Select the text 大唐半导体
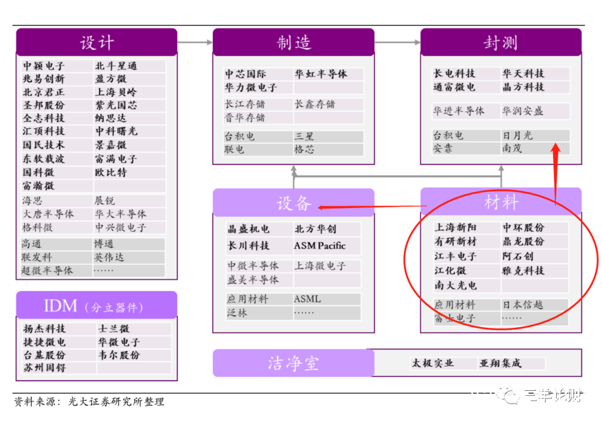This screenshot has width=602, height=422. coord(48,214)
